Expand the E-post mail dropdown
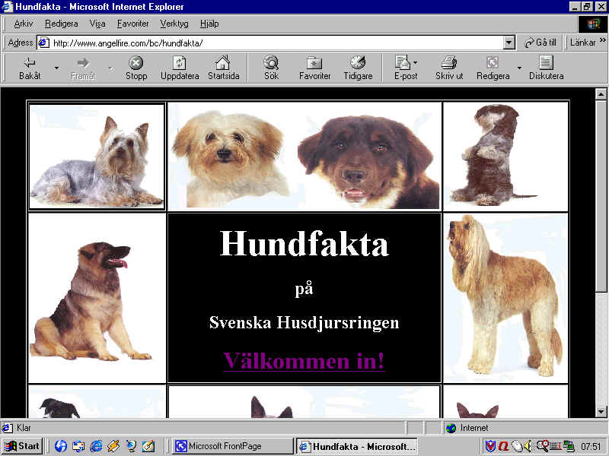Screen dimensions: 609x456 [x=415, y=63]
